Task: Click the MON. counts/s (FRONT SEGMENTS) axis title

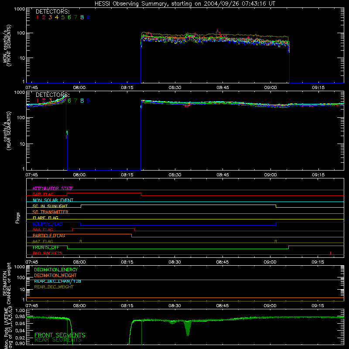Action: point(7,45)
